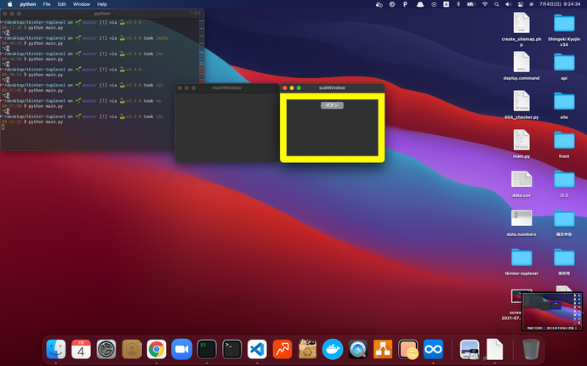The height and width of the screenshot is (366, 587).
Task: Open the orange zigzag-arrow app in the Dock
Action: pos(282,349)
